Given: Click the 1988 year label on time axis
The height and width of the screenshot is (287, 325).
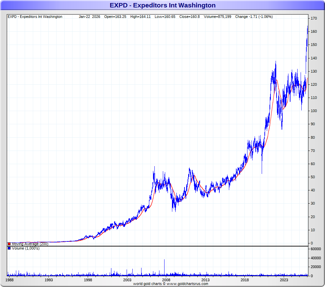Looking at the screenshot, I should pyautogui.click(x=10, y=280).
